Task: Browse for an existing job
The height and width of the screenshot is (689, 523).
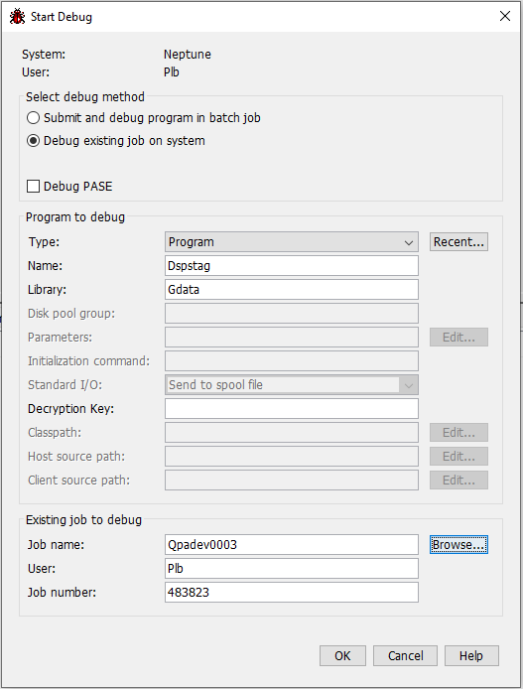Action: [458, 545]
